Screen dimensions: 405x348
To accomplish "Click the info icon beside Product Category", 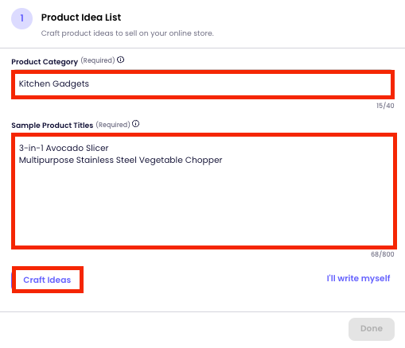I will click(120, 60).
